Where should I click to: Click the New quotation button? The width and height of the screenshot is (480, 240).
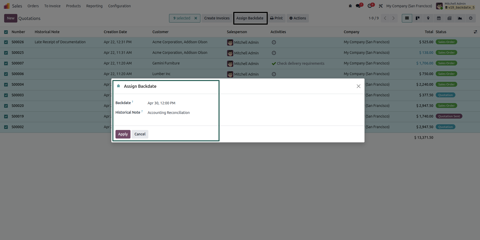pyautogui.click(x=11, y=18)
